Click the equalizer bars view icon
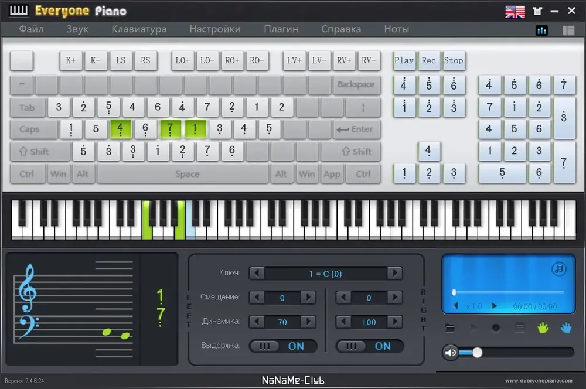 click(x=542, y=30)
